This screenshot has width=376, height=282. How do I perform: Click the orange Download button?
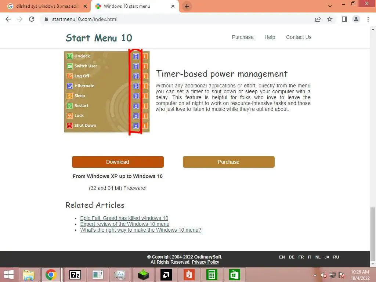point(118,162)
